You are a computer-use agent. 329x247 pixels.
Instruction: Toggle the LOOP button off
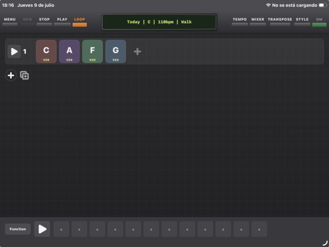click(x=80, y=21)
